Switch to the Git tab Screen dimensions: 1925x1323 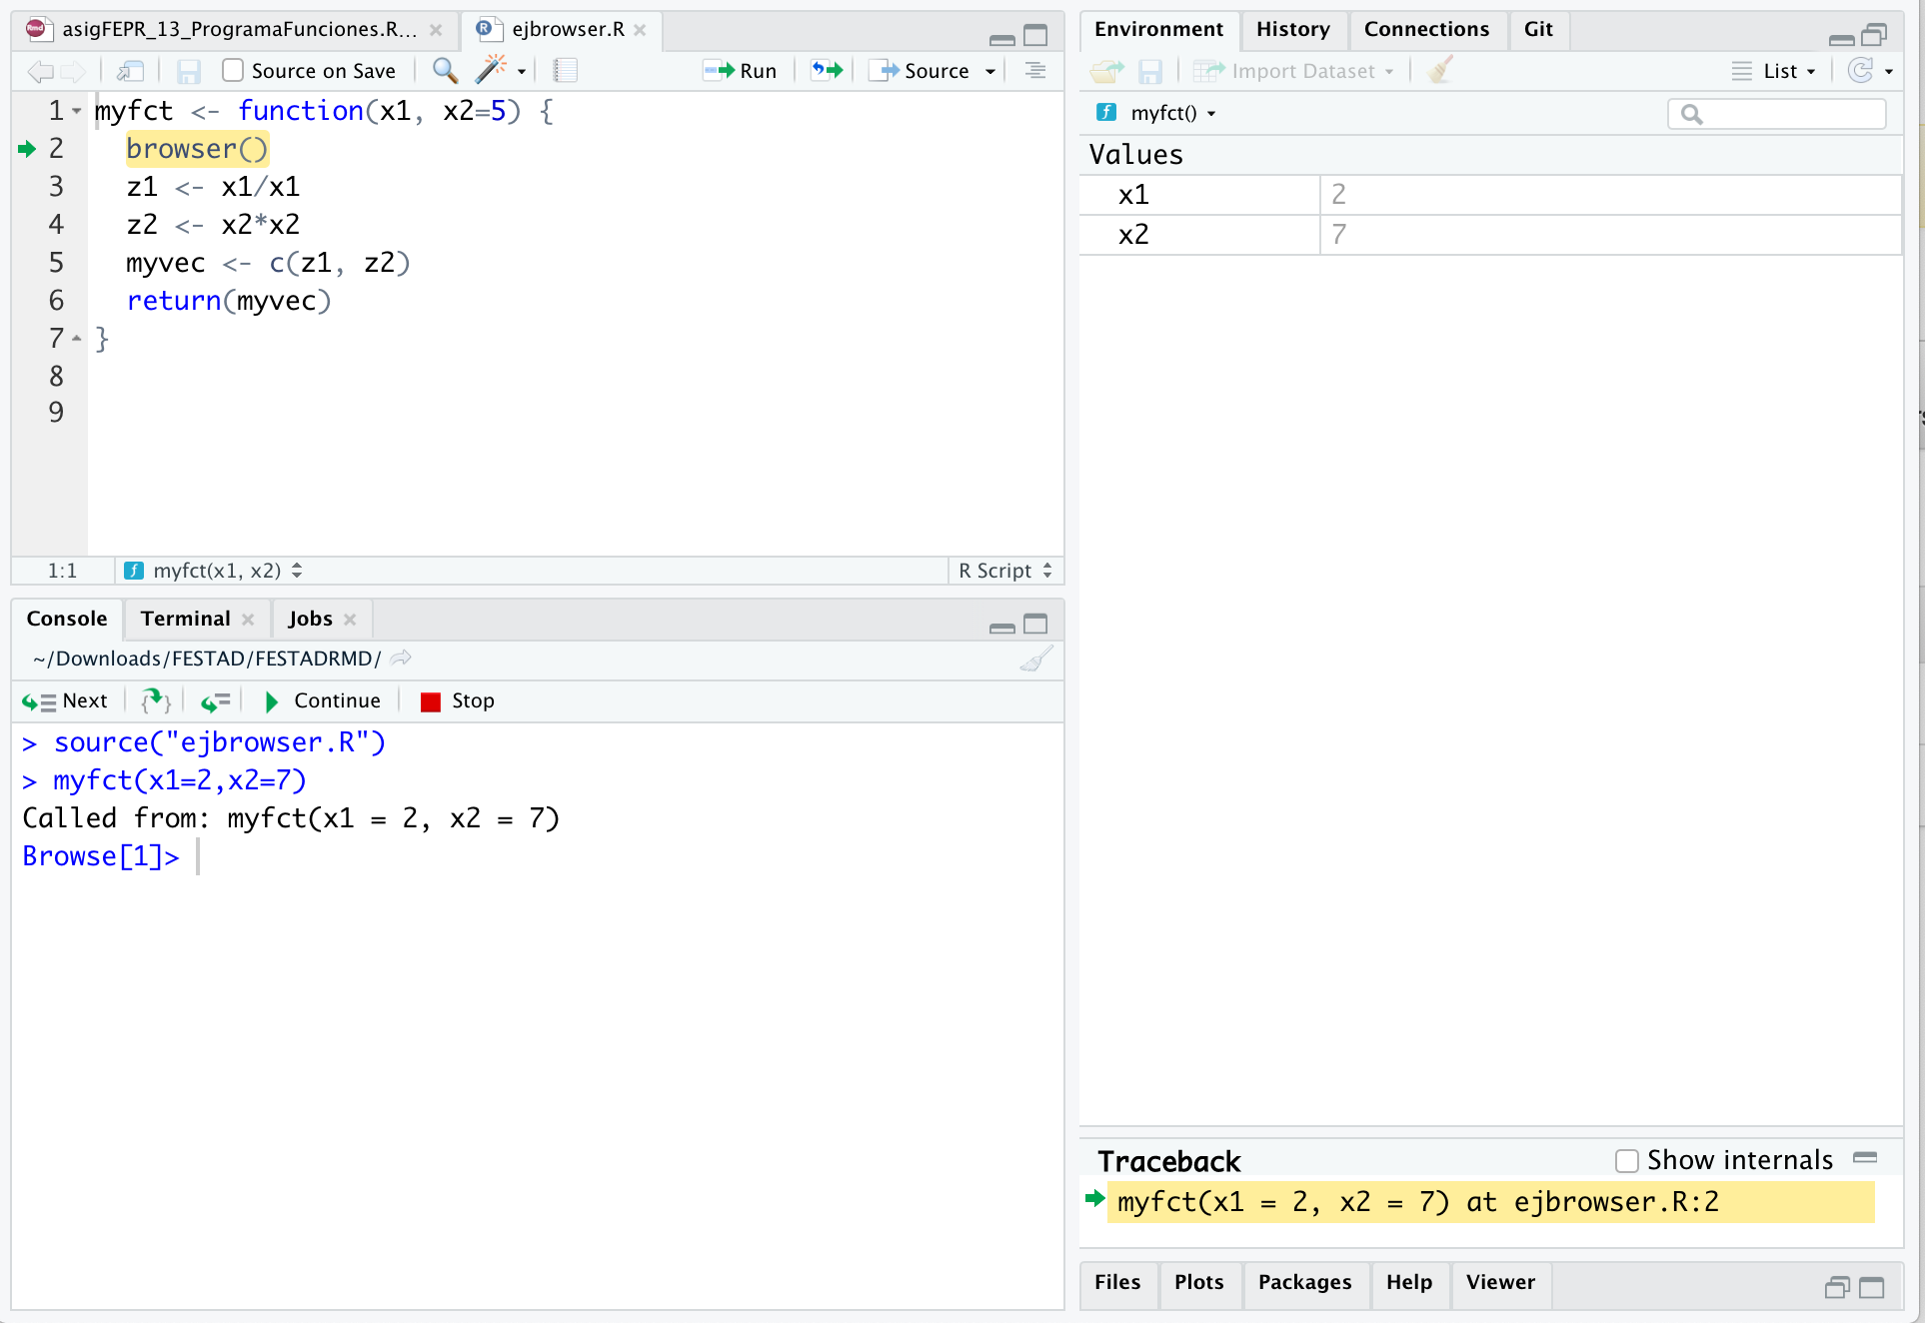pyautogui.click(x=1538, y=29)
